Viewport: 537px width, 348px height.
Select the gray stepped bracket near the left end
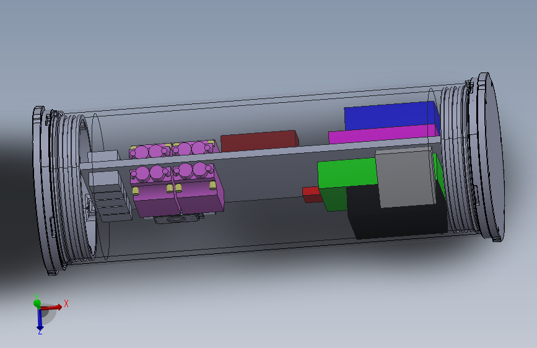[x=110, y=197]
